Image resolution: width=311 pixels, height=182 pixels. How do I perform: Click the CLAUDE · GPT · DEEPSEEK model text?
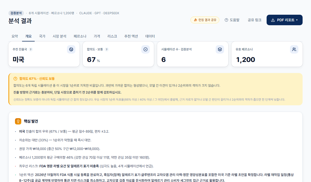pyautogui.click(x=99, y=13)
